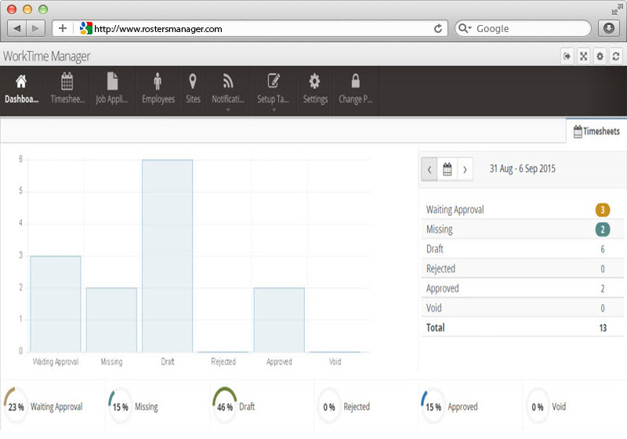Go to next week with right chevron
The image size is (627, 439).
(x=465, y=169)
